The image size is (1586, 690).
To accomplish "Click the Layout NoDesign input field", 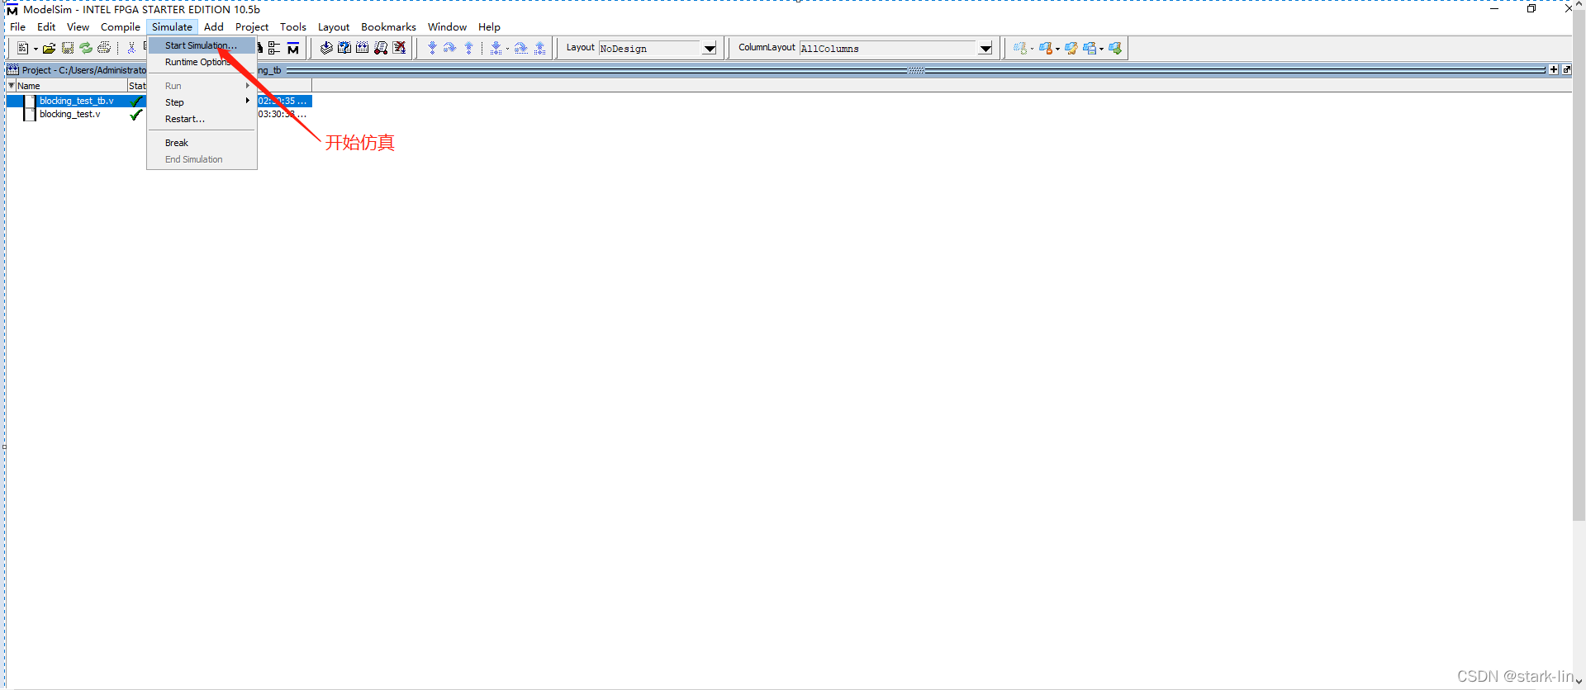I will tap(649, 49).
